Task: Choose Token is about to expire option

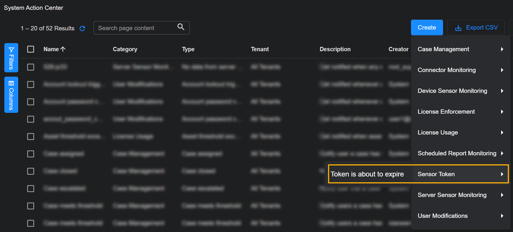Action: tap(367, 174)
